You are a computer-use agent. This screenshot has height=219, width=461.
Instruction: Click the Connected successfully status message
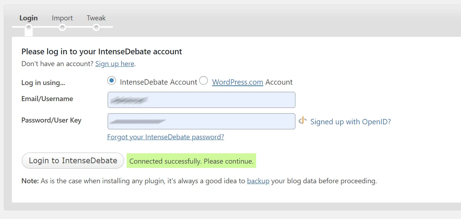tap(191, 161)
